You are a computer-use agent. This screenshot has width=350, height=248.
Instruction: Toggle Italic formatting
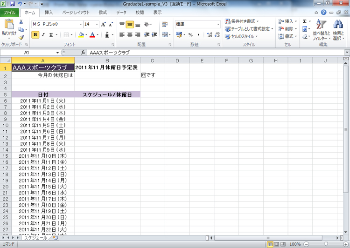43,35
